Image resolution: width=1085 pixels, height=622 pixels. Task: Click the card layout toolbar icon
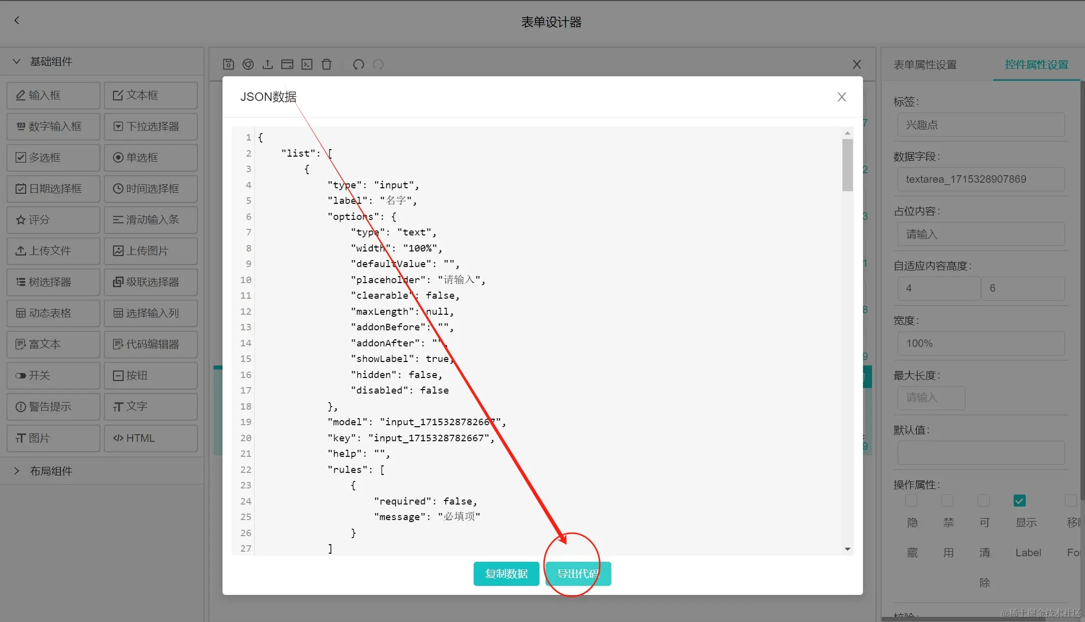287,64
